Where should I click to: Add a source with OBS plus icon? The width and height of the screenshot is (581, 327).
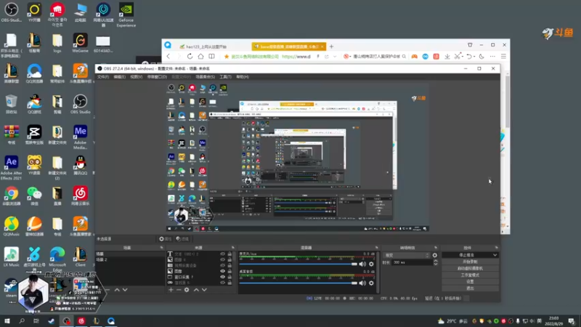[x=171, y=290]
